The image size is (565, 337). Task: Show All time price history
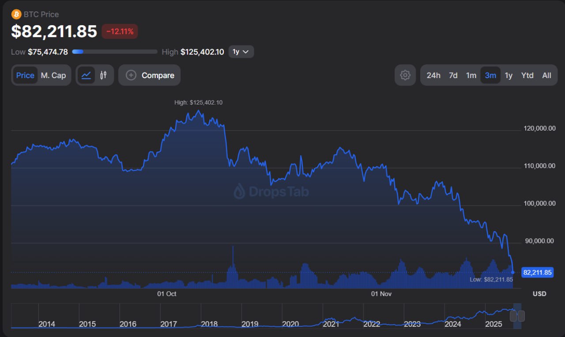(546, 75)
